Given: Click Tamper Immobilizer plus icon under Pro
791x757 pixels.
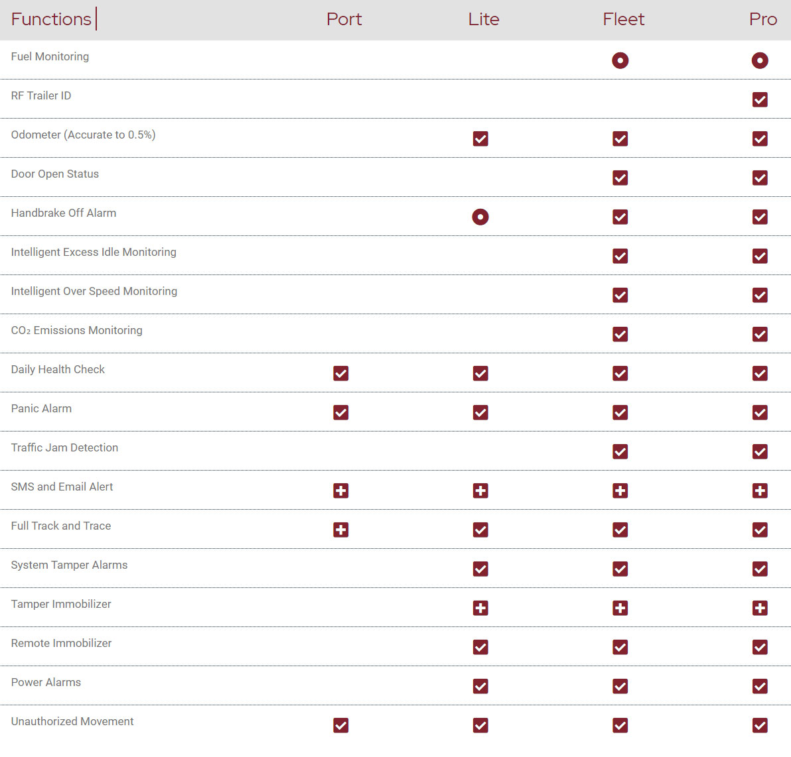Looking at the screenshot, I should (x=760, y=608).
